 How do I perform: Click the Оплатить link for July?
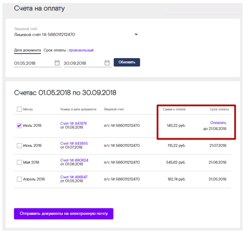pyautogui.click(x=218, y=123)
